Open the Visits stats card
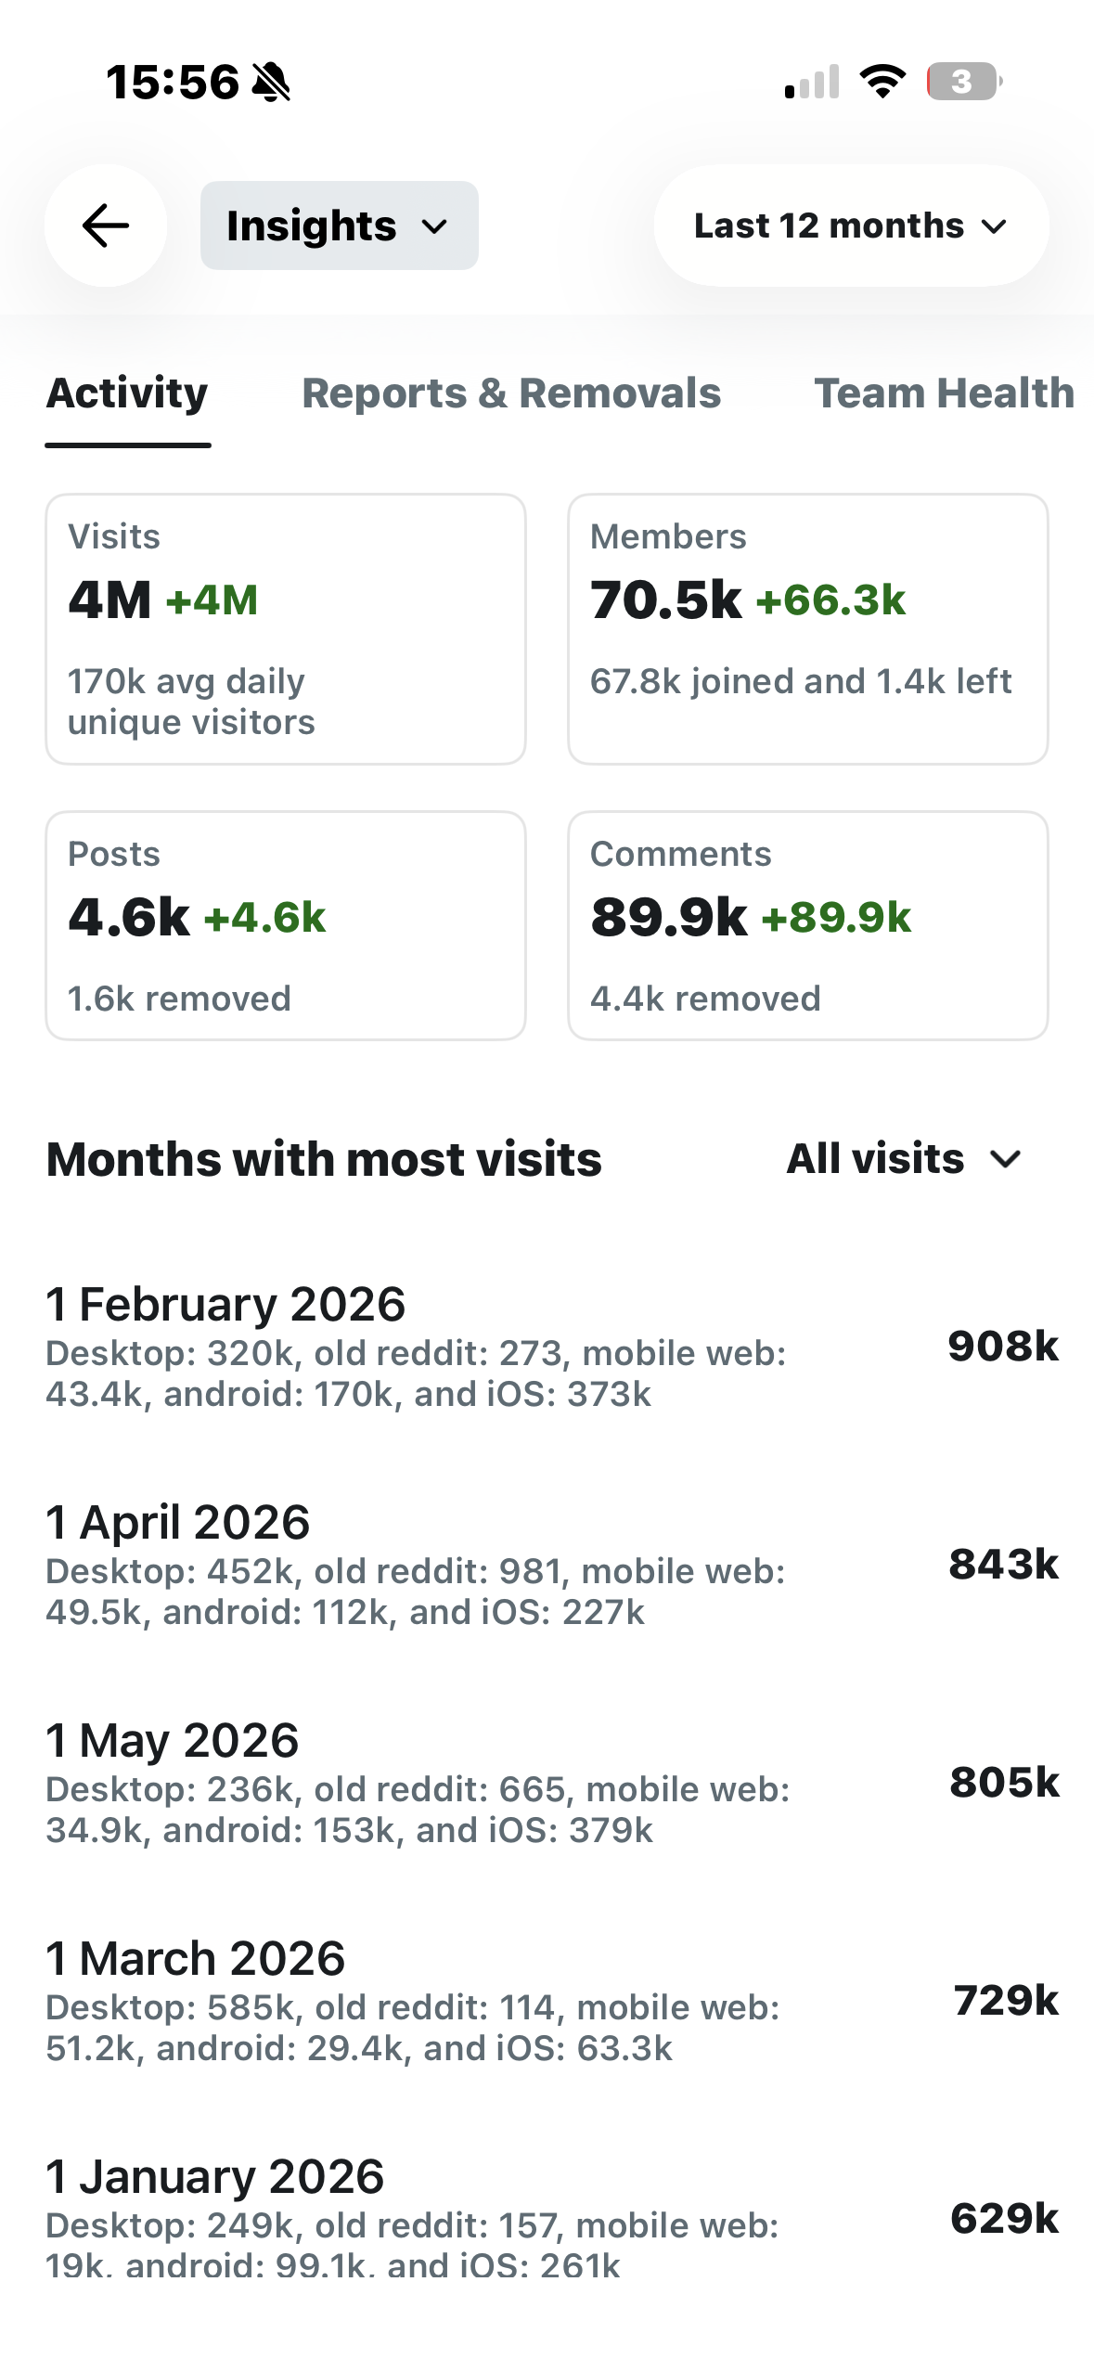1094x2372 pixels. tap(286, 629)
